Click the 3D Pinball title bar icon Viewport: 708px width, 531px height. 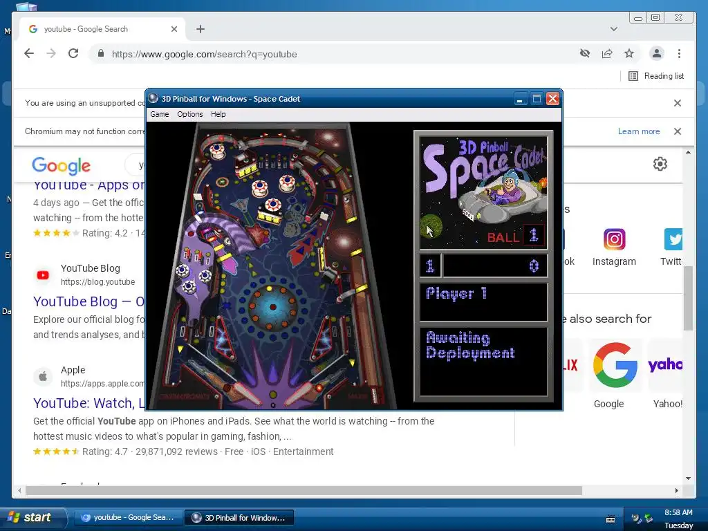[x=153, y=98]
